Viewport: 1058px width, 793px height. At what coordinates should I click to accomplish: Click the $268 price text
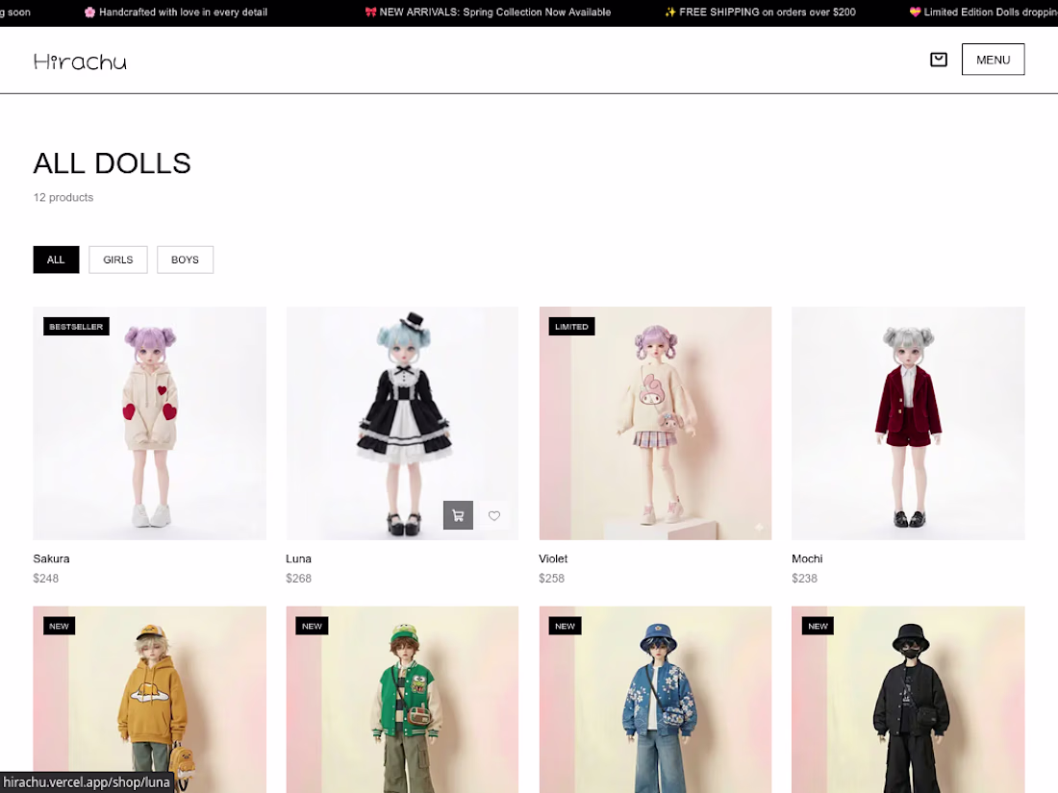(x=298, y=578)
